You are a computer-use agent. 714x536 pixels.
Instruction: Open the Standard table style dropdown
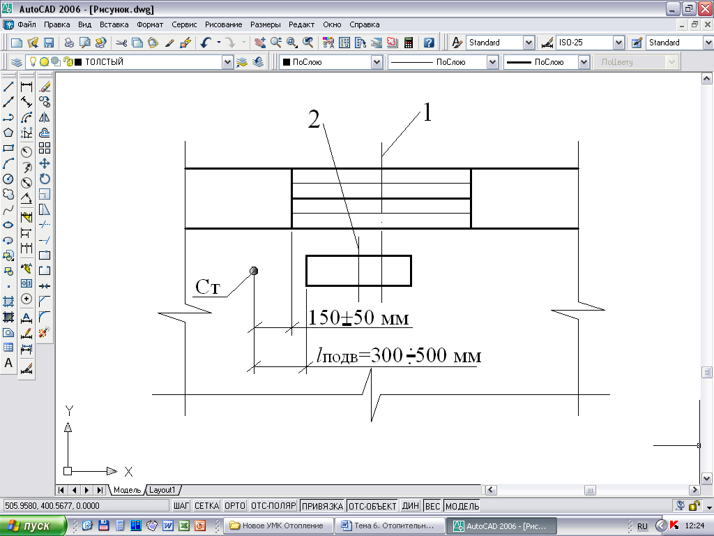[x=708, y=43]
